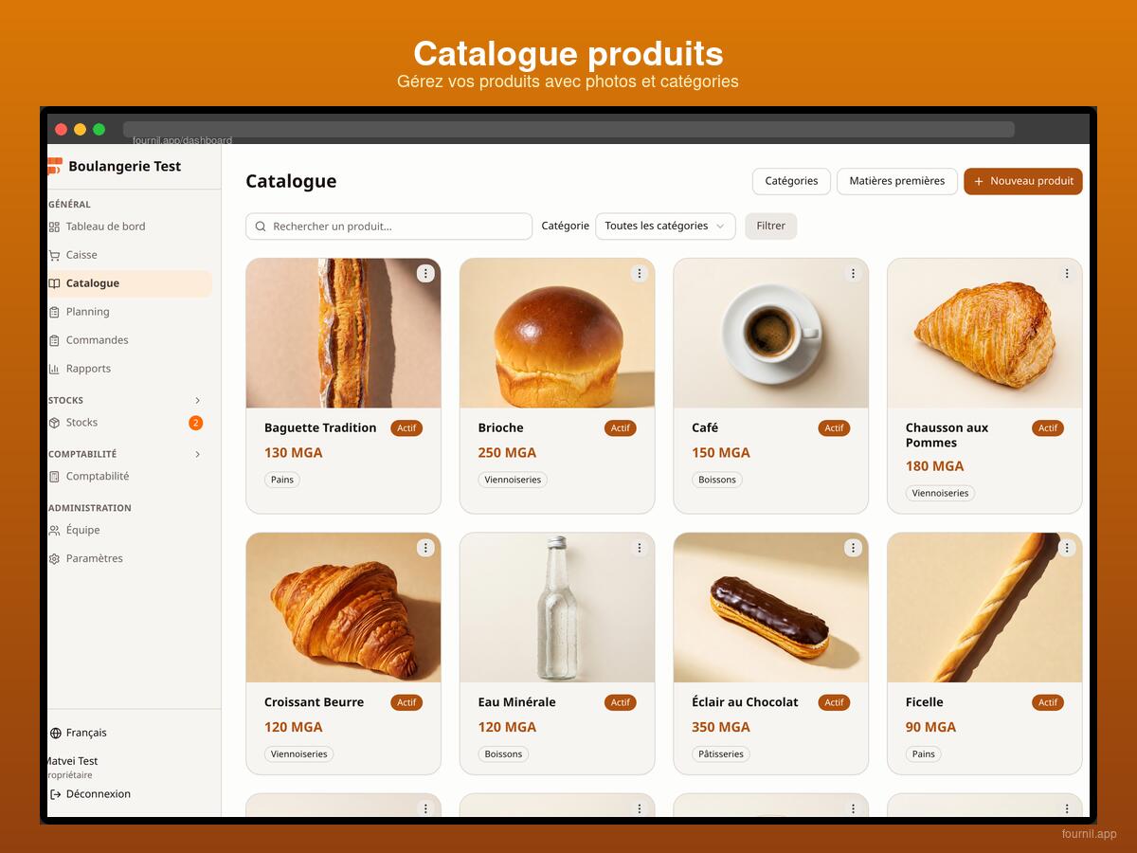
Task: Open the Toutes les catégories dropdown
Action: [665, 227]
